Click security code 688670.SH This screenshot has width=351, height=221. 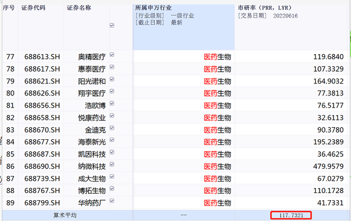point(42,130)
